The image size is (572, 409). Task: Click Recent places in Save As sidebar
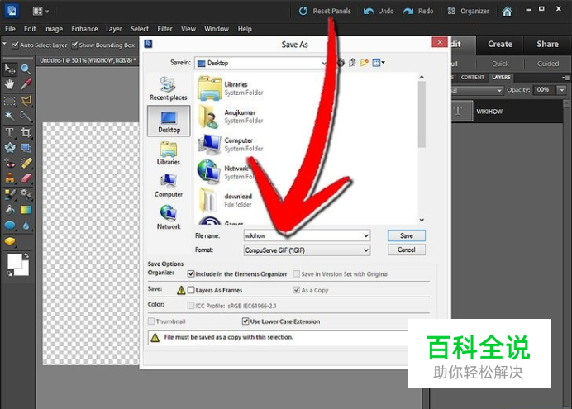tap(168, 88)
